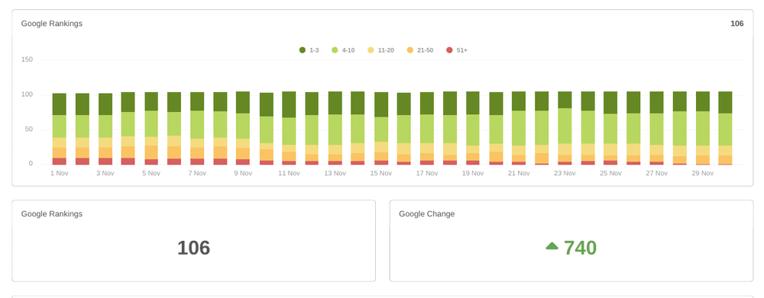Toggle the 51+ legend series
This screenshot has height=298, width=764.
click(x=457, y=50)
